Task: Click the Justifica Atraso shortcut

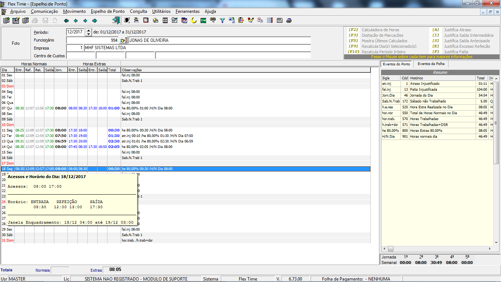Action: [451, 30]
